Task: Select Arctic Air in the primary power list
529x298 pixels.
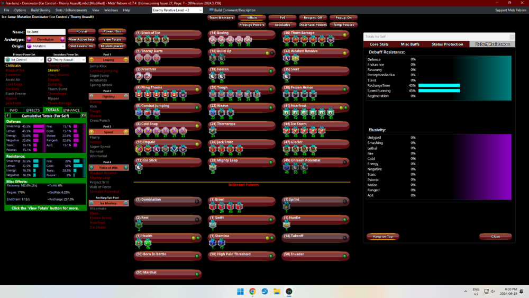Action: [13, 79]
